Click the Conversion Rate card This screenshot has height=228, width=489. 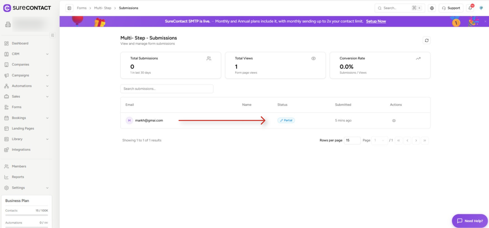[x=380, y=65]
